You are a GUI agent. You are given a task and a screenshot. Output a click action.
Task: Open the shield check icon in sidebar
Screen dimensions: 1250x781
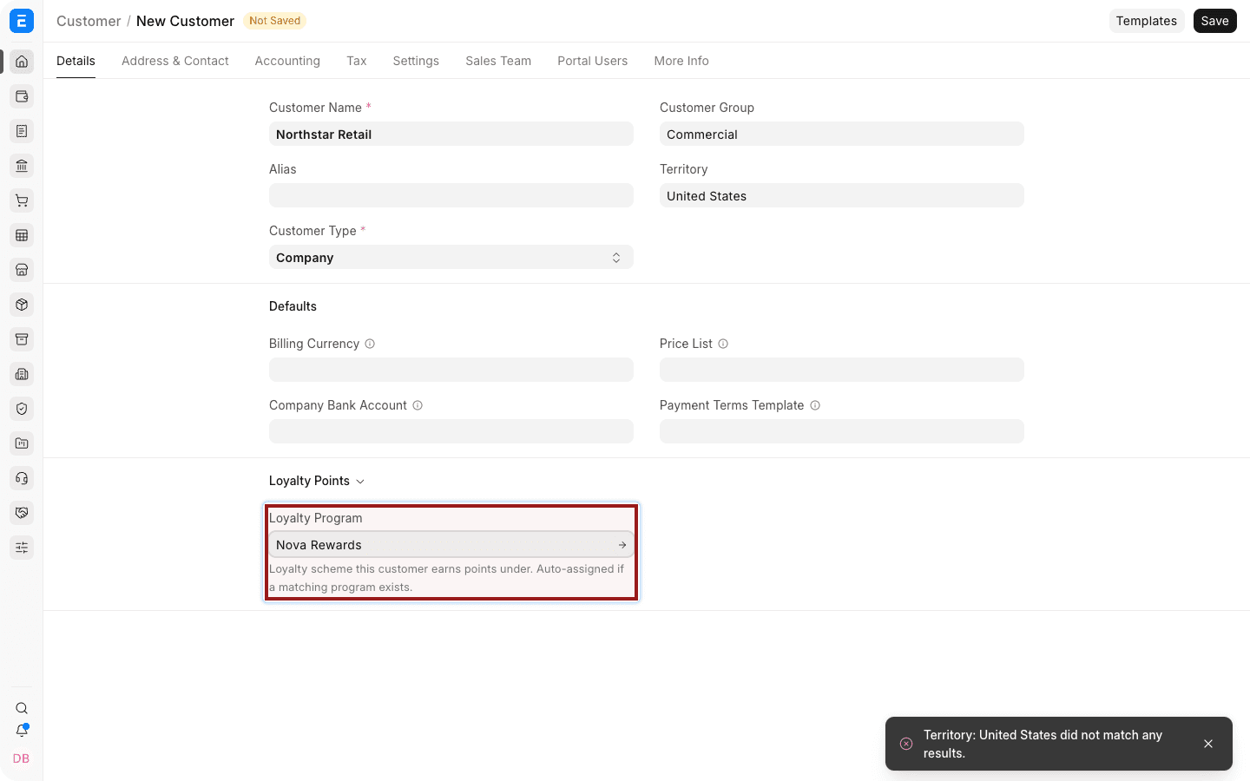[x=22, y=409]
